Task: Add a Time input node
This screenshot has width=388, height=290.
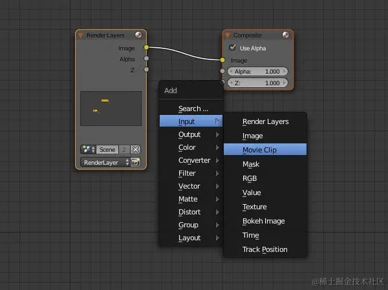Action: [265, 235]
